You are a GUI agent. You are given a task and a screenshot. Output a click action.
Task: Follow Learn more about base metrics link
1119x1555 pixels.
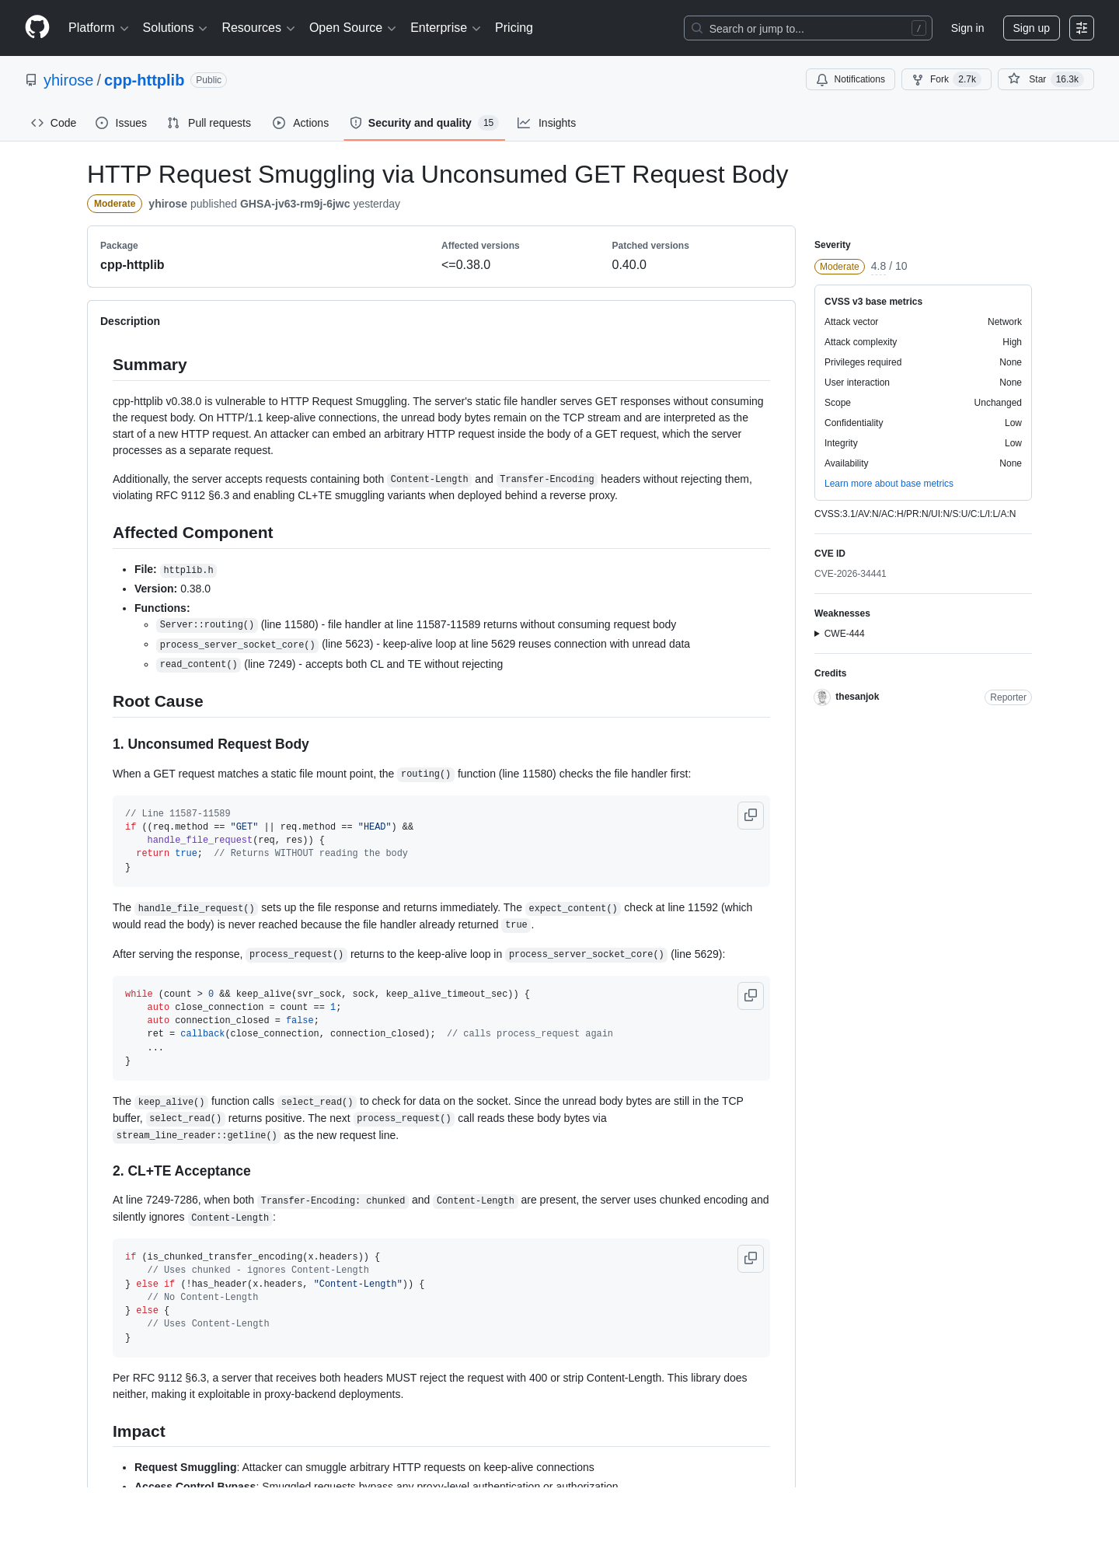point(888,484)
